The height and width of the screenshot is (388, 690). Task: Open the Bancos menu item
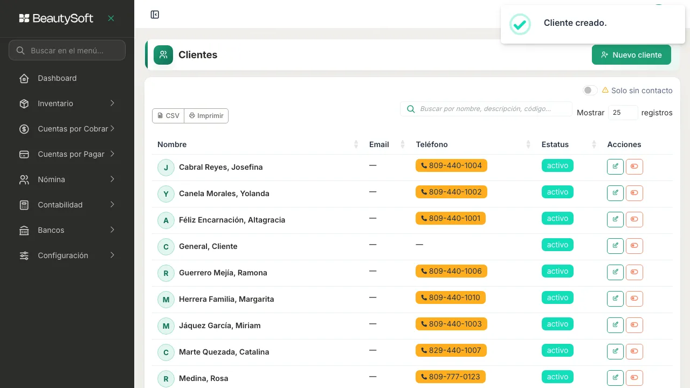tap(67, 231)
